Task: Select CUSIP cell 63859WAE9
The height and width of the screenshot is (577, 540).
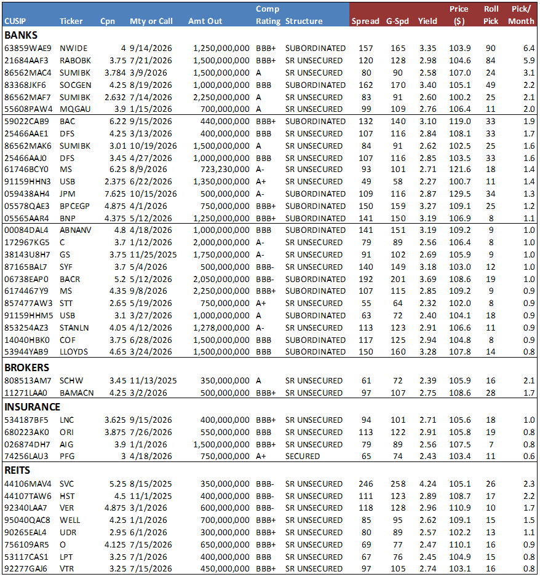Action: coord(28,48)
